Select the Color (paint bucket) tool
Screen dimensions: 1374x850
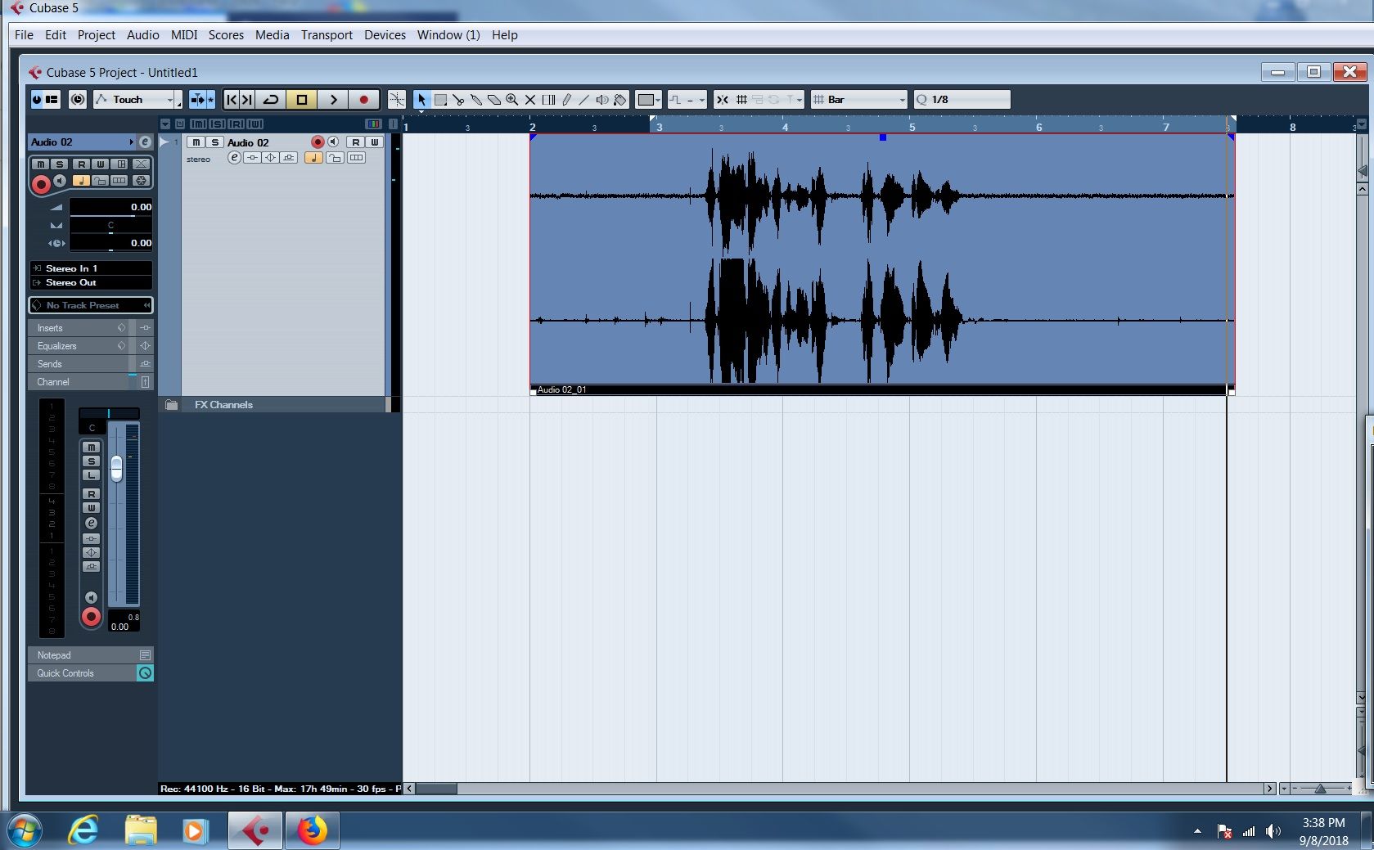point(619,99)
